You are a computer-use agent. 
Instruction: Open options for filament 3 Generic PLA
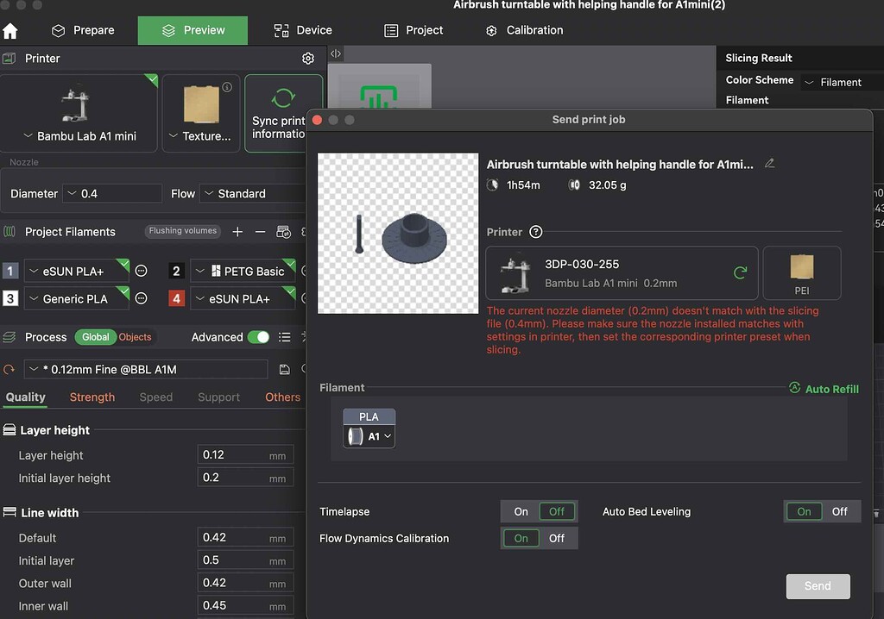tap(141, 298)
